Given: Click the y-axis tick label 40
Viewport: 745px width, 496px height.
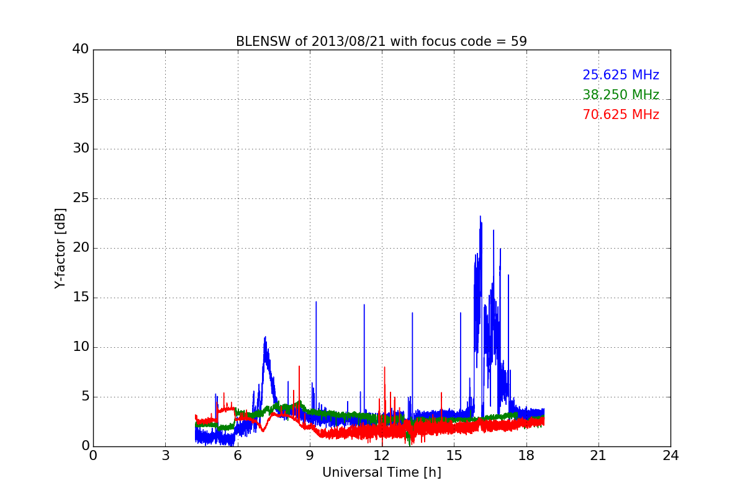Looking at the screenshot, I should [x=81, y=50].
